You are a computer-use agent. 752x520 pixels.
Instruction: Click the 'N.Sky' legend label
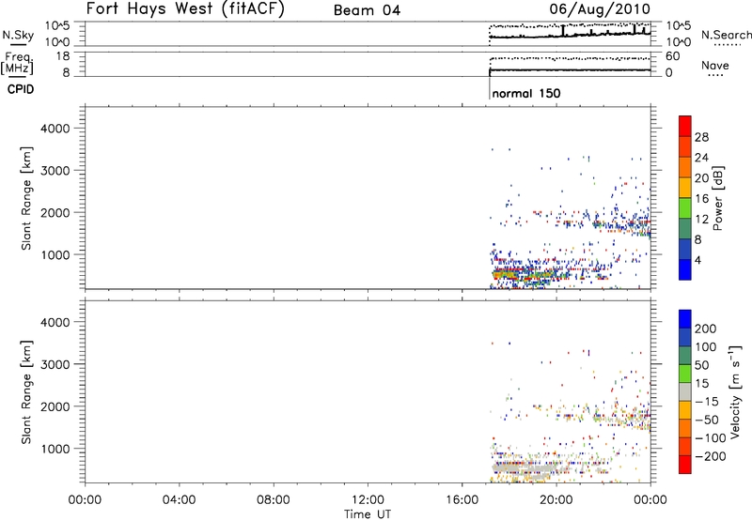[18, 35]
